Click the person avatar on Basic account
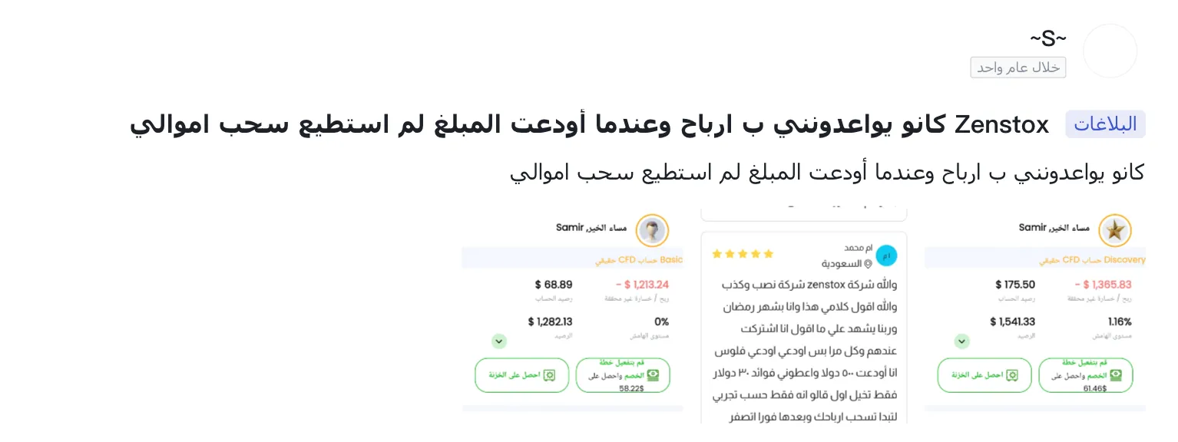Screen dimensions: 1178x442 pos(652,230)
